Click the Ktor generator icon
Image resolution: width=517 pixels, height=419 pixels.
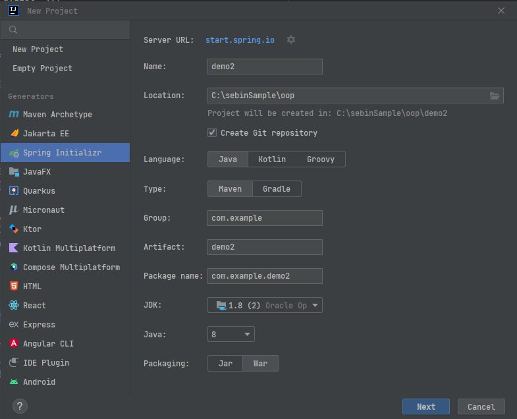point(14,229)
